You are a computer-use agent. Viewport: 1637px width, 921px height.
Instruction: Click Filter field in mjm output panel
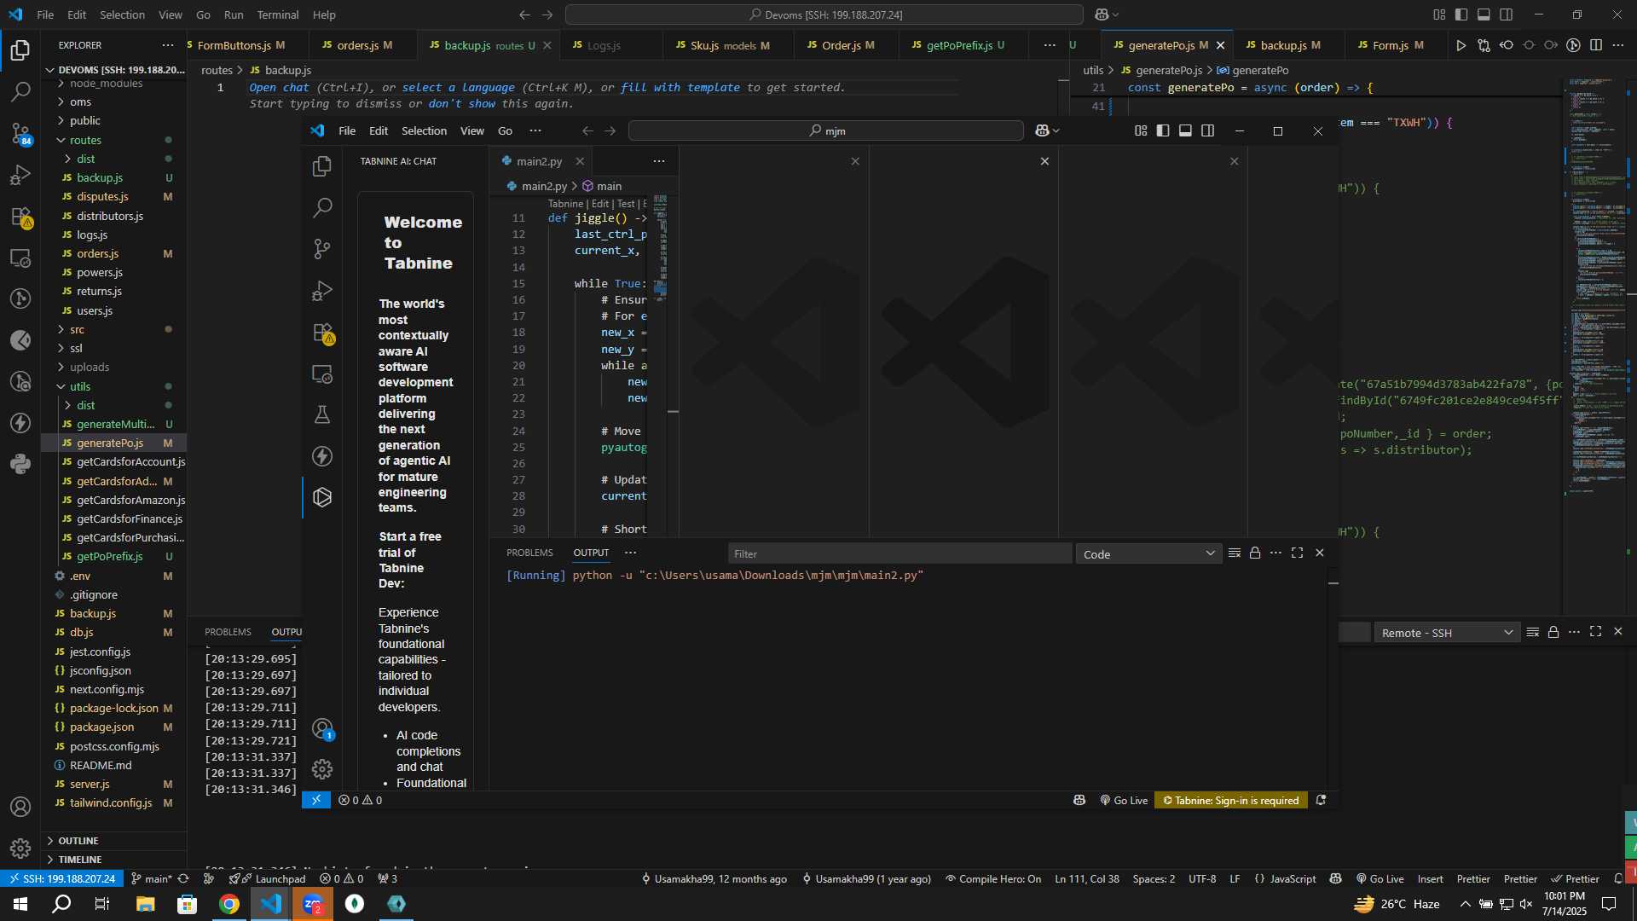[x=899, y=554]
